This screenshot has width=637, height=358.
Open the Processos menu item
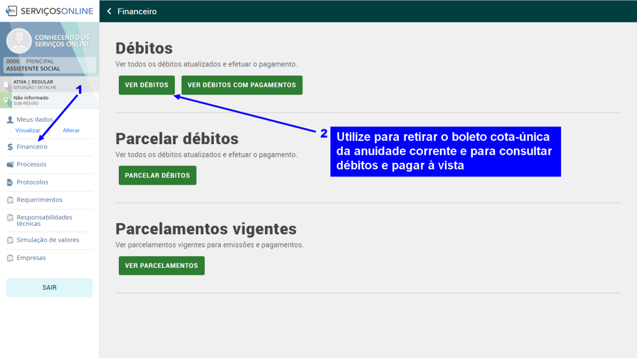coord(32,165)
